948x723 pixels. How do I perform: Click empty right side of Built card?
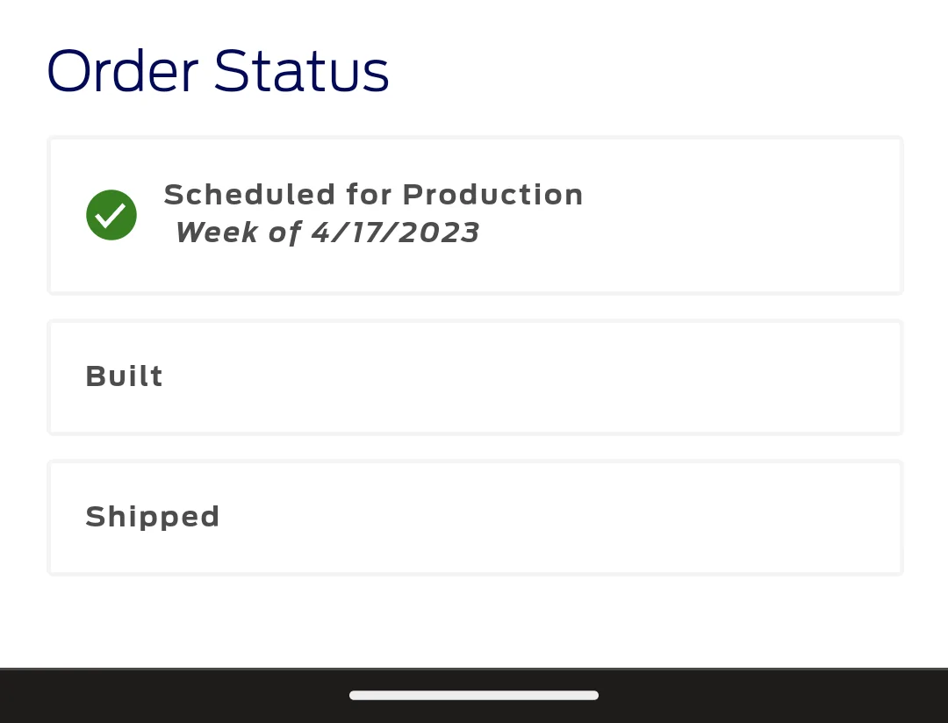(x=665, y=377)
